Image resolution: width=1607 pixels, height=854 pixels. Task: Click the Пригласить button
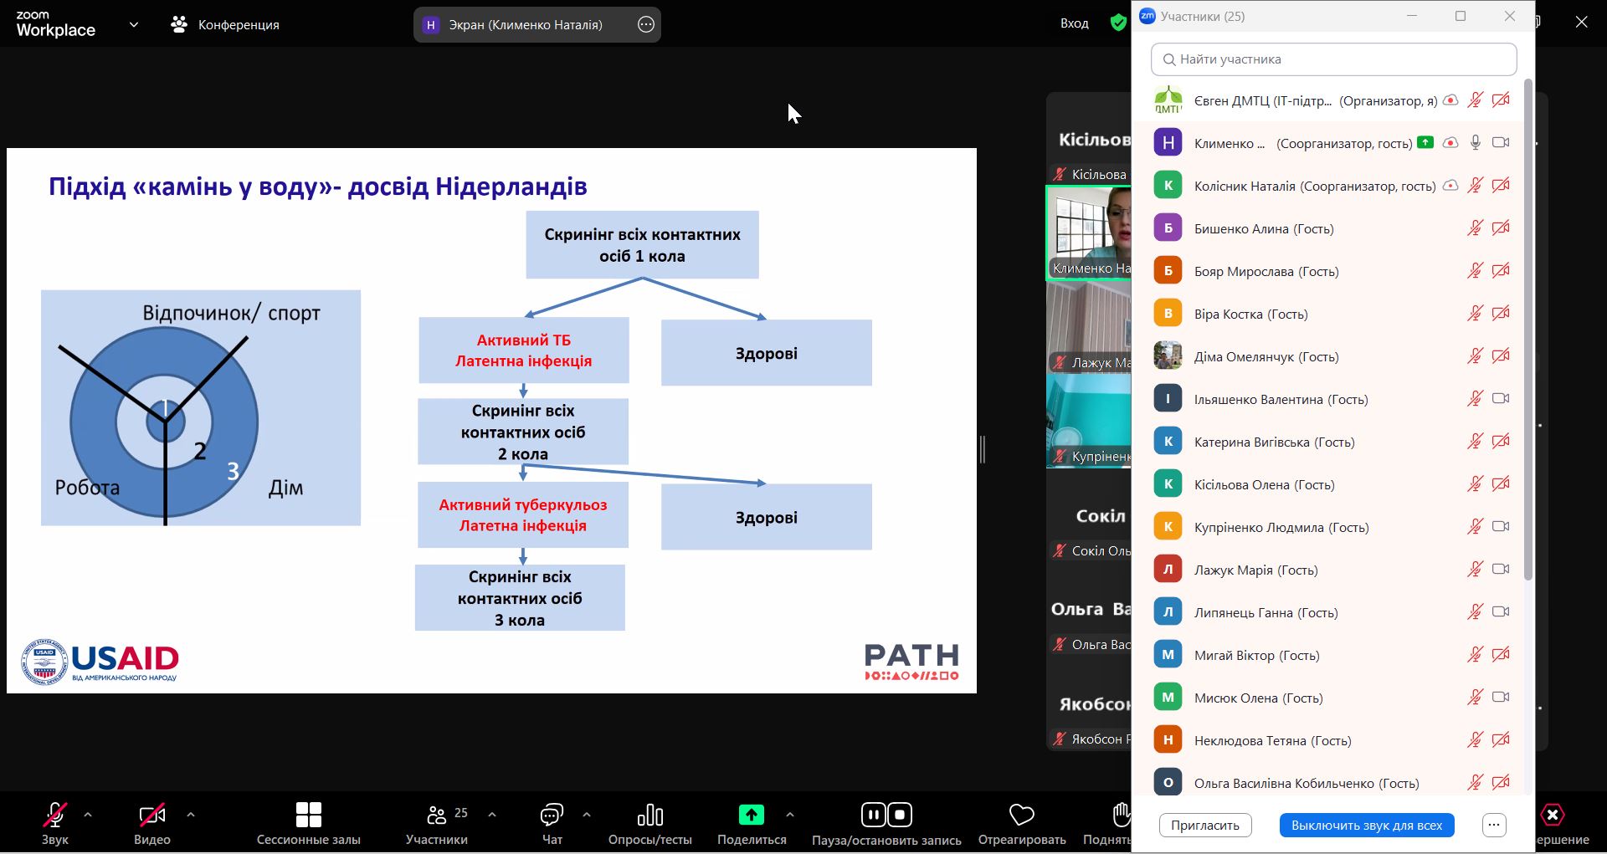point(1204,826)
